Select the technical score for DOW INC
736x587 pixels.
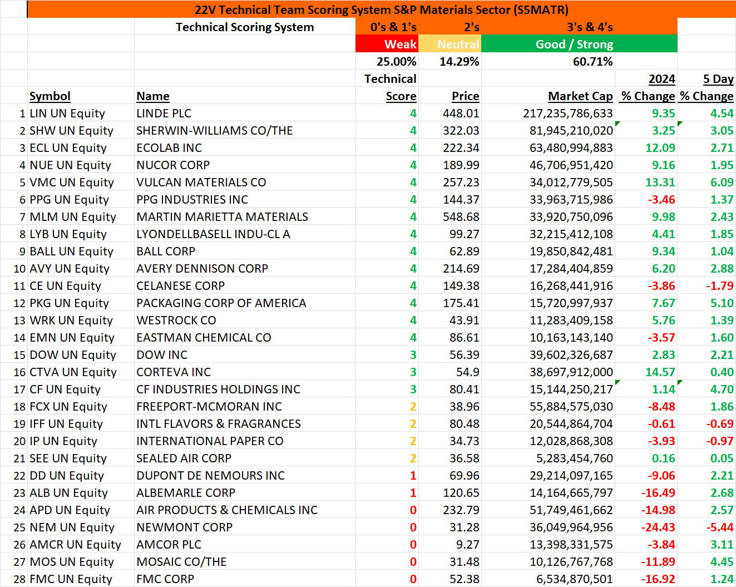coord(387,354)
